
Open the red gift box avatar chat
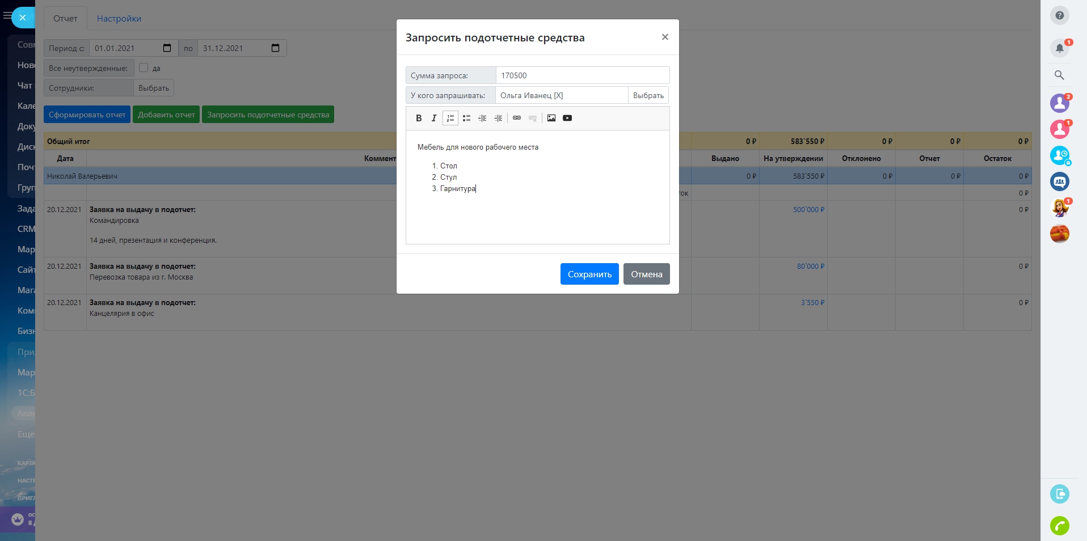click(x=1059, y=234)
